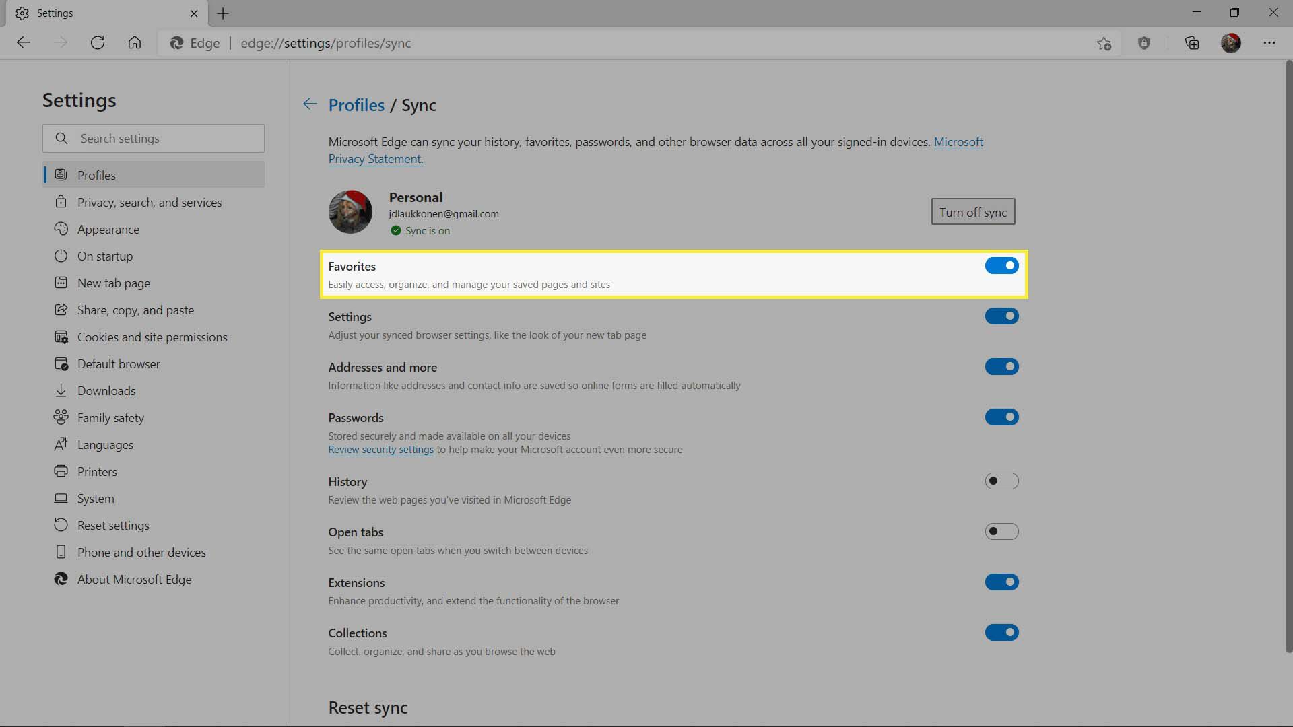Click the Profiles breadcrumb link
Screen dimensions: 1293x727
point(356,105)
